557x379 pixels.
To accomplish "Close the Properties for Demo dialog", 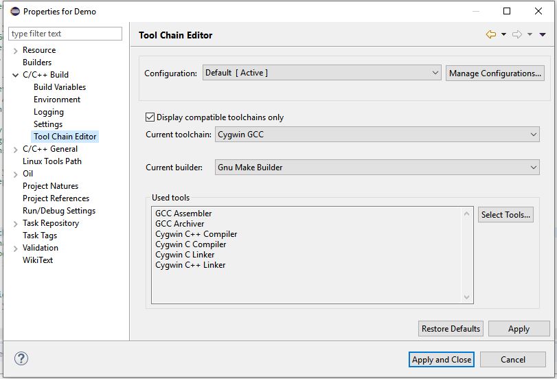I will (x=538, y=11).
